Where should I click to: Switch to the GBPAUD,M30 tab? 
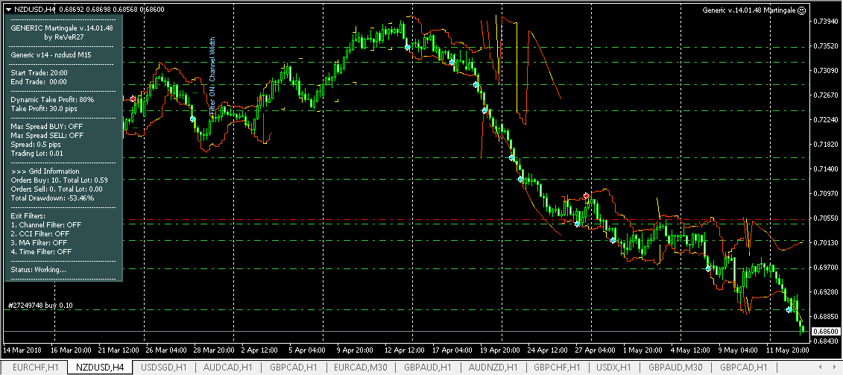point(678,368)
